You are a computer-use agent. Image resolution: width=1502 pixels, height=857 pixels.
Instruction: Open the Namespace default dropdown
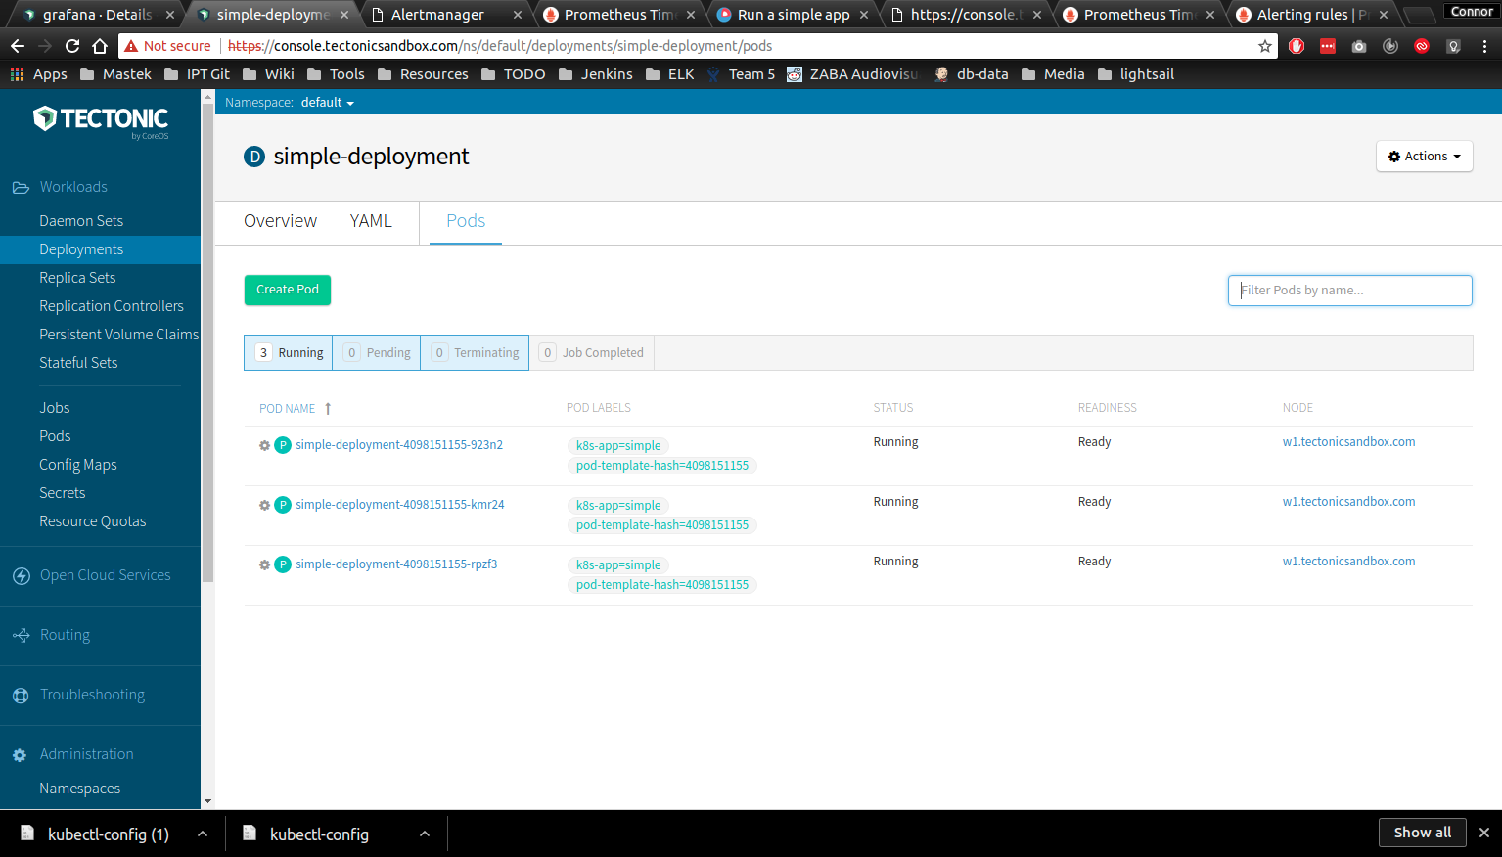(328, 103)
